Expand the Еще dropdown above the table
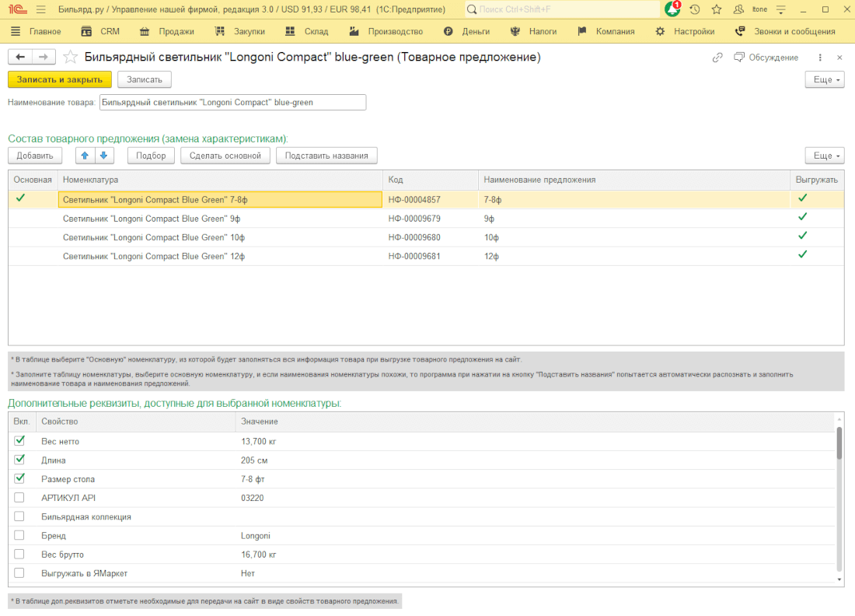Viewport: 855px width, 616px height. [x=823, y=156]
